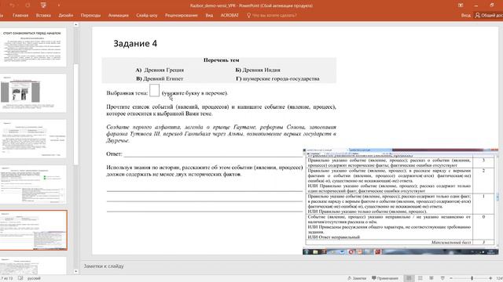Start slideshow from quick access toolbar icon
The image size is (503, 282).
coord(43,5)
